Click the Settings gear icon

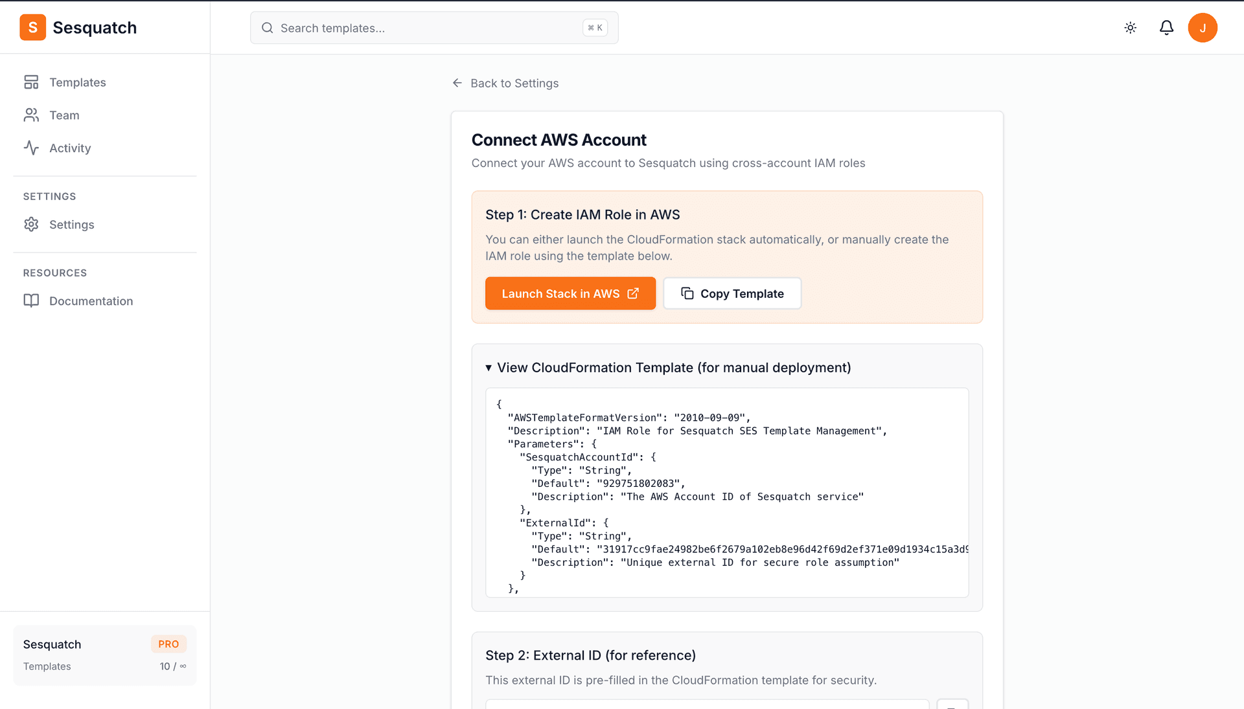(31, 225)
